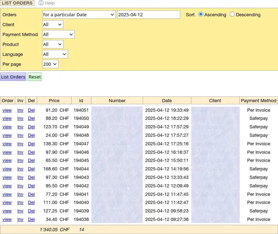View order 194051

(7, 110)
